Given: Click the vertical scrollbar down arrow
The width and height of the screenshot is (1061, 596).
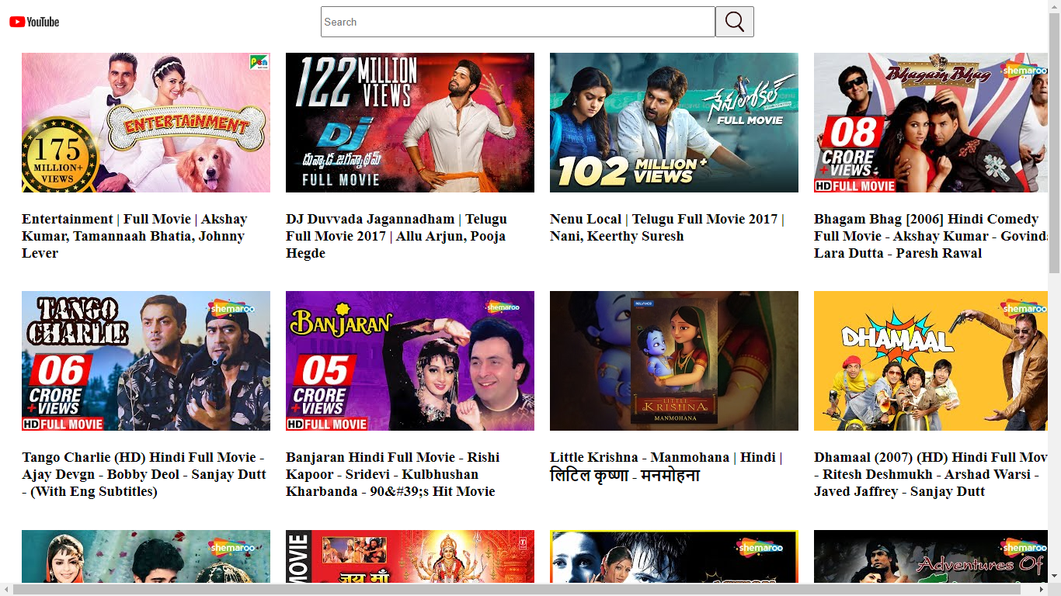Looking at the screenshot, I should click(x=1054, y=576).
